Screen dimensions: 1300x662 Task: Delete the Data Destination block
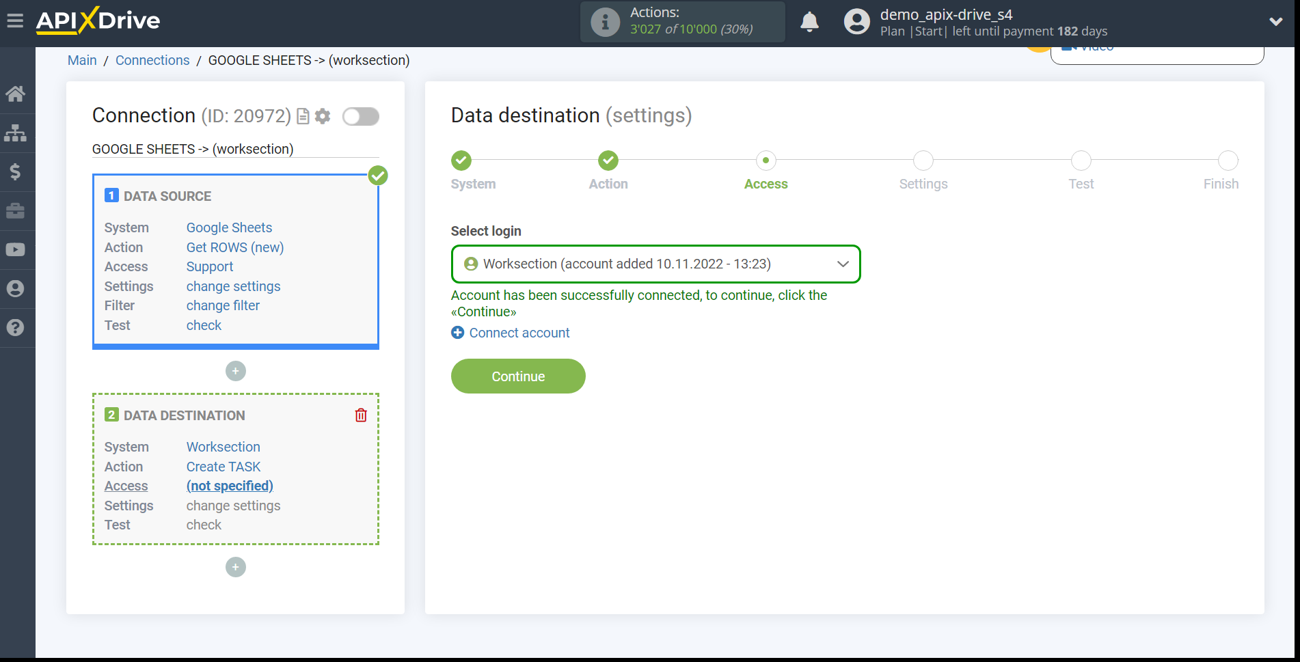[361, 415]
